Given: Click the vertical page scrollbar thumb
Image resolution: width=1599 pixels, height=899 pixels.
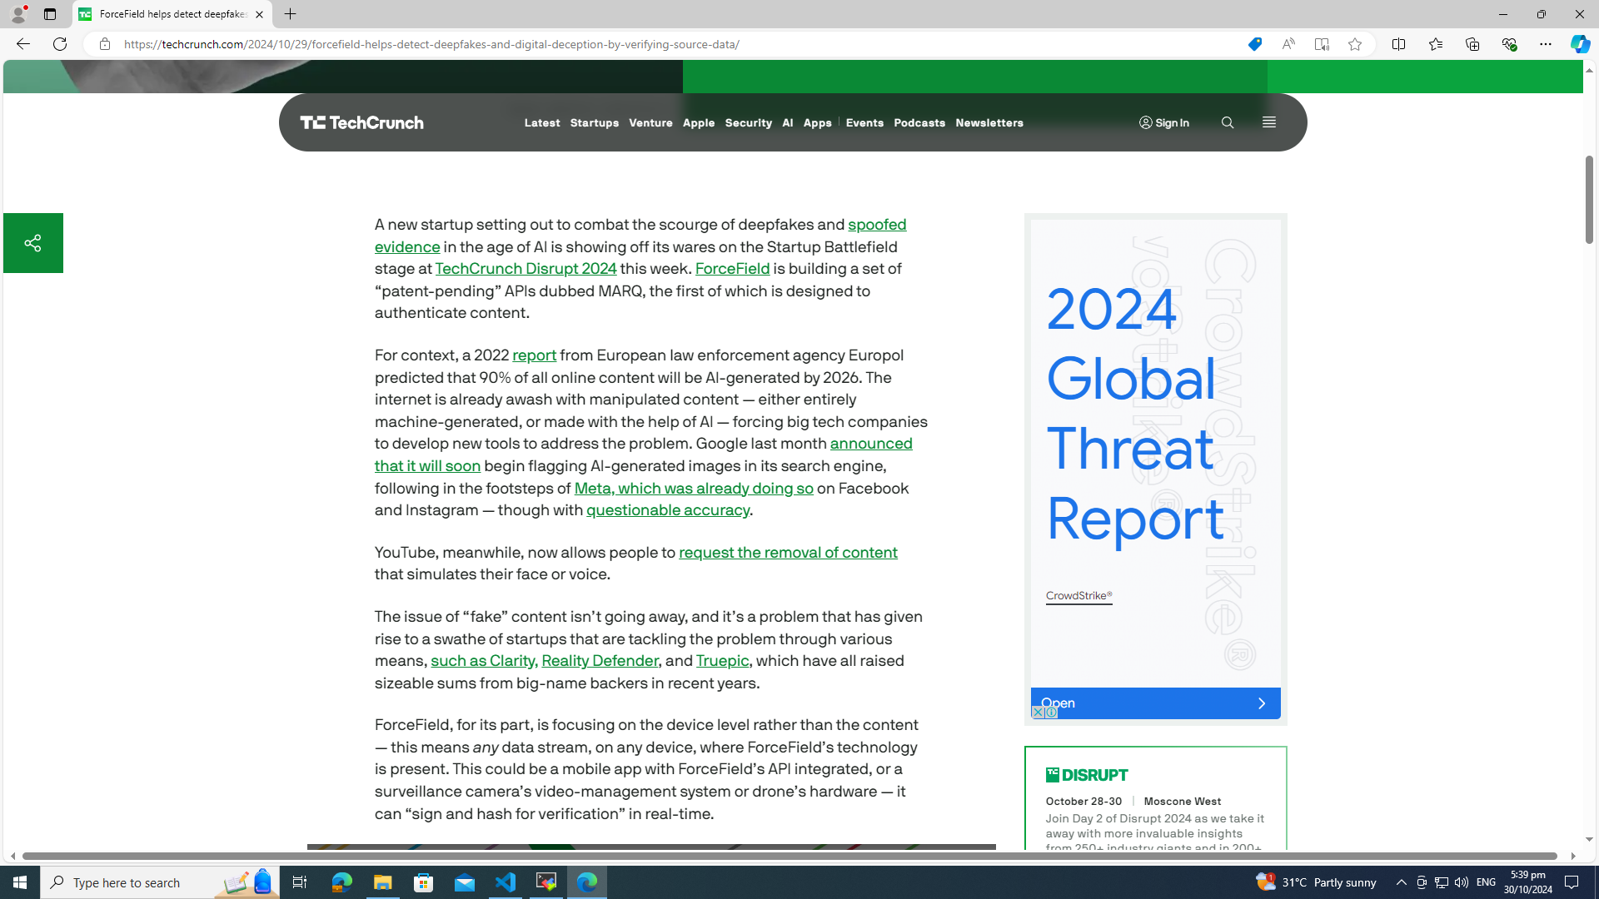Looking at the screenshot, I should (x=1589, y=200).
